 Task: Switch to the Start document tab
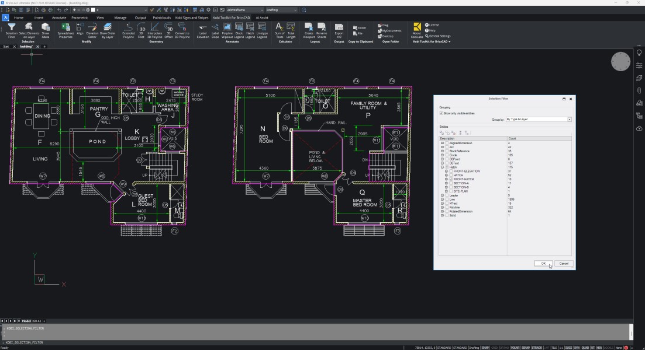coord(6,46)
